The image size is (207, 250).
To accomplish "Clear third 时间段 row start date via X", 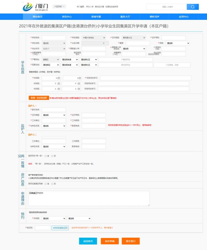I will click(56, 89).
